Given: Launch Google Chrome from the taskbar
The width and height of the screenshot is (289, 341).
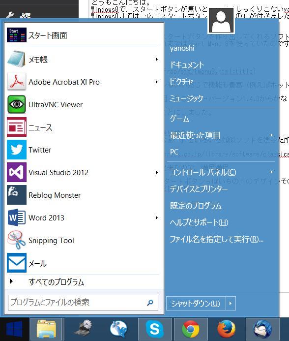Looking at the screenshot, I should [x=191, y=329].
